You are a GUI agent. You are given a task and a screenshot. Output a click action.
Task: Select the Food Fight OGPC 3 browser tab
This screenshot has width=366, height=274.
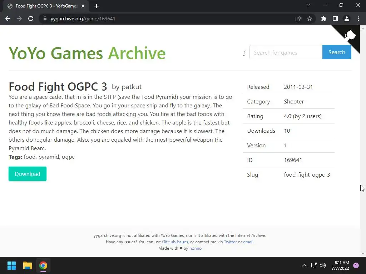point(46,6)
